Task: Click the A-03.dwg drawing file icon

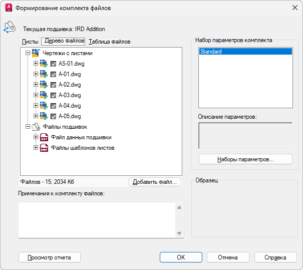Action: click(x=44, y=95)
